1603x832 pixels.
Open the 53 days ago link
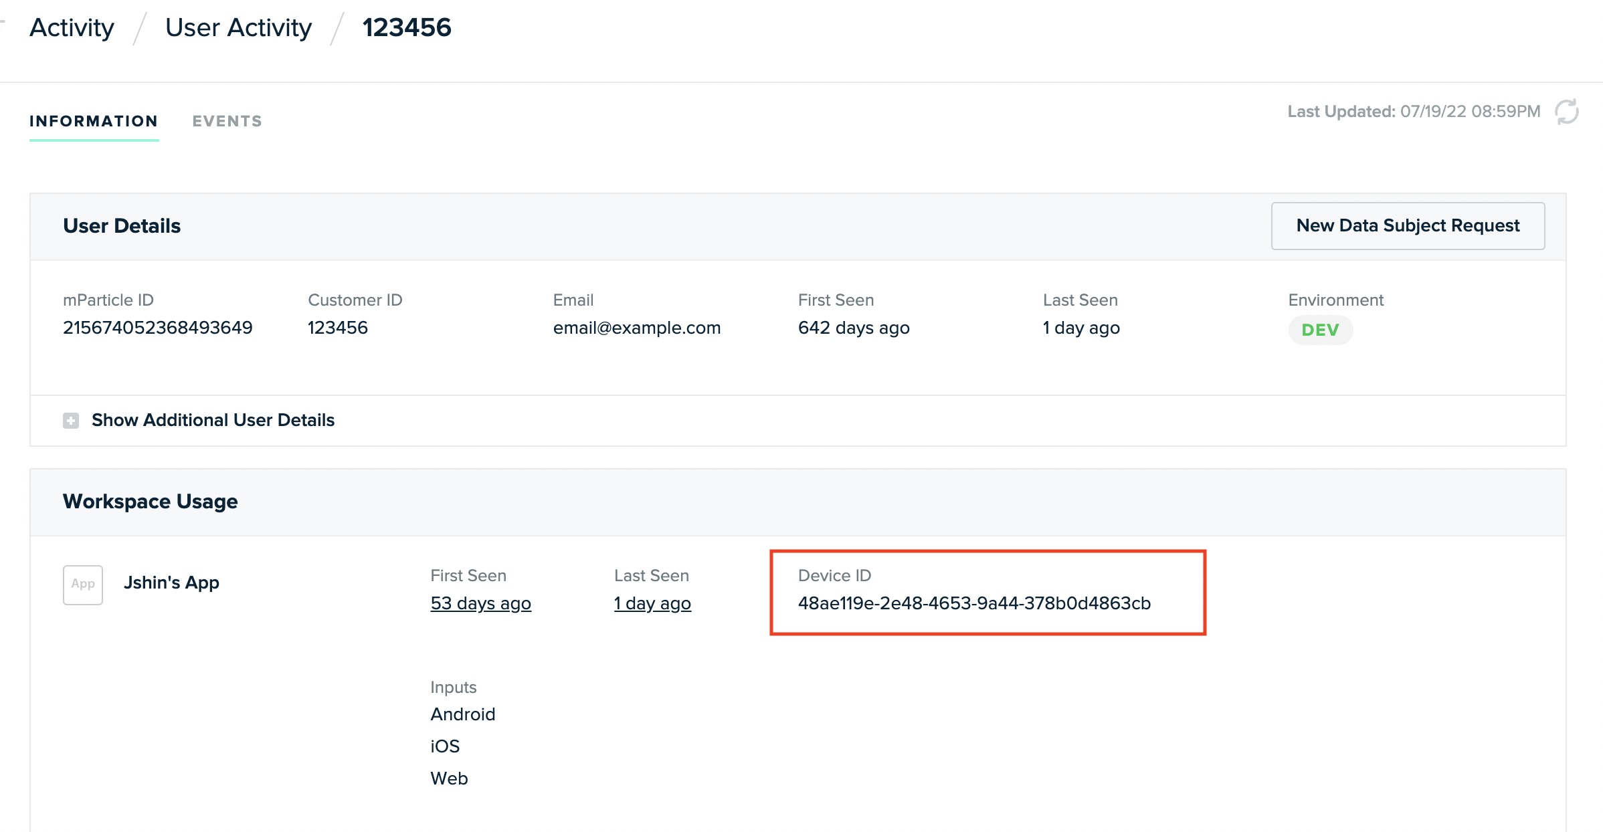(x=480, y=603)
